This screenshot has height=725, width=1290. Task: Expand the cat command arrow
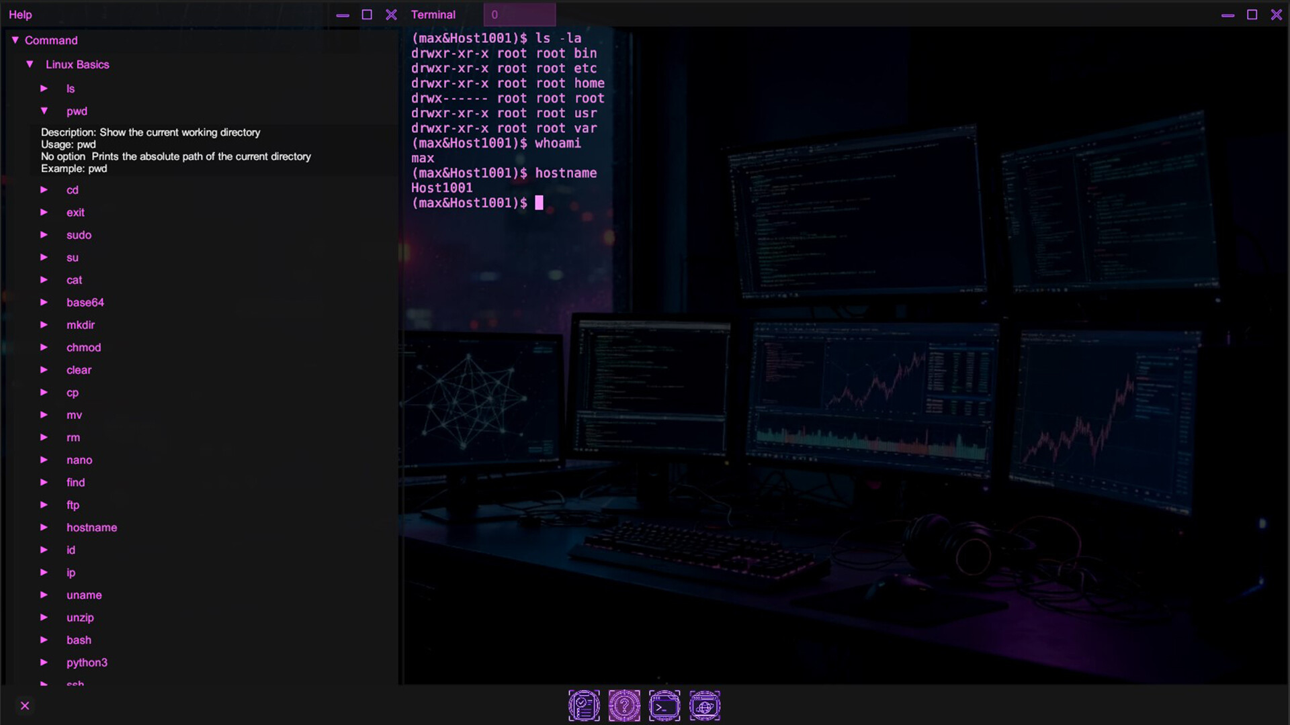pyautogui.click(x=44, y=280)
